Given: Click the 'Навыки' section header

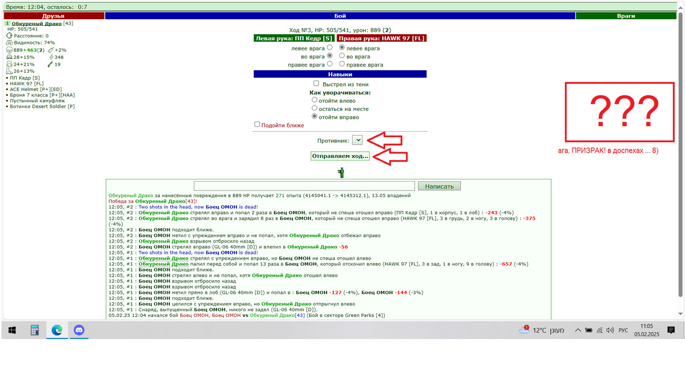Looking at the screenshot, I should (340, 74).
